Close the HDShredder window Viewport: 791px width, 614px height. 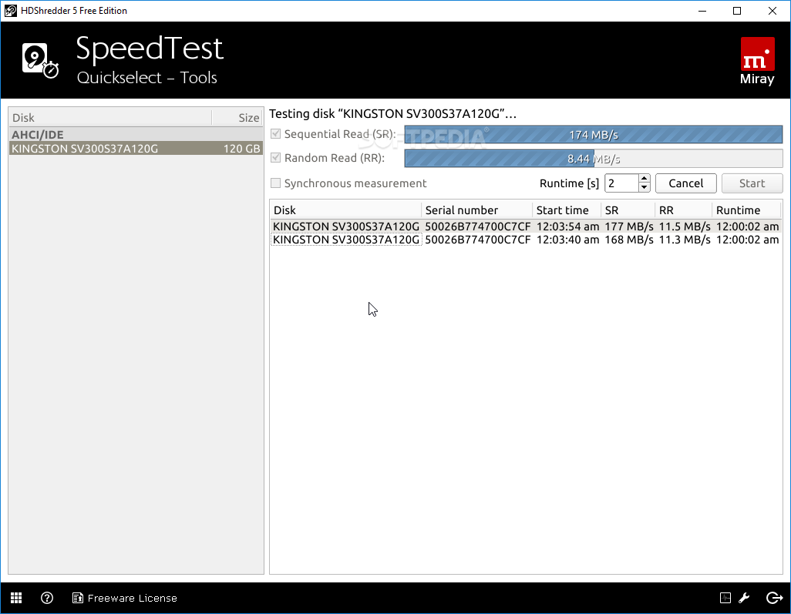point(772,11)
